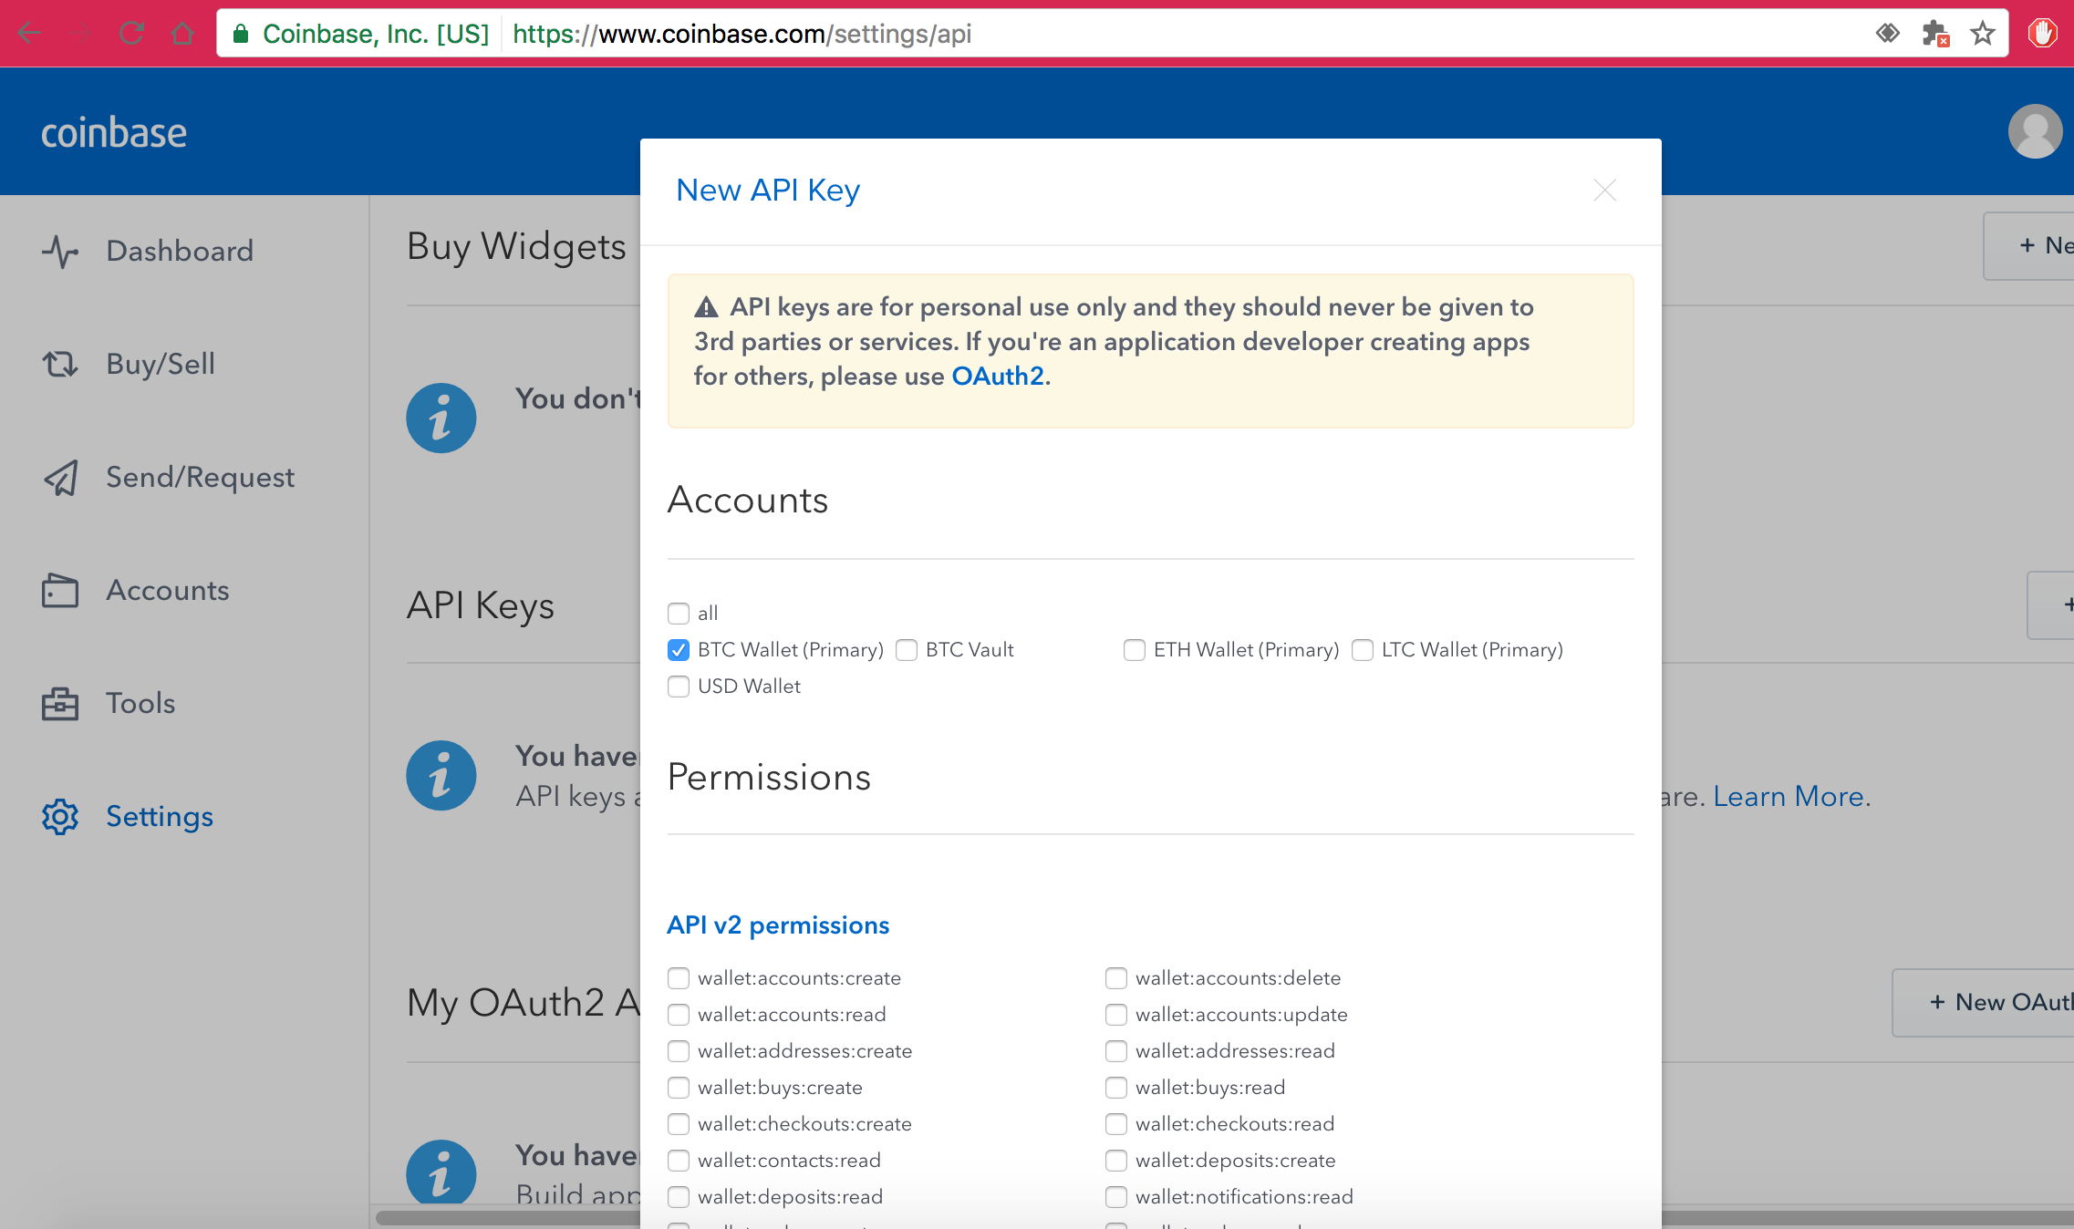This screenshot has height=1229, width=2074.
Task: Click the Settings gear icon
Action: point(60,817)
